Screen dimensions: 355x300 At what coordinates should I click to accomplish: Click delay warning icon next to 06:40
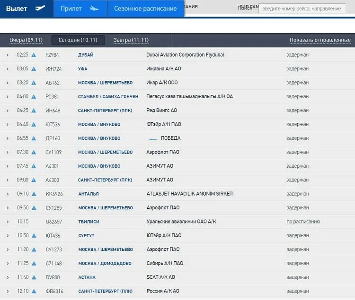(34, 124)
